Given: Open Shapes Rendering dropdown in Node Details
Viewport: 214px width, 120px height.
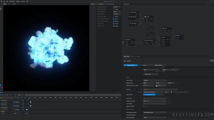Looking at the screenshot, I should (155, 118).
